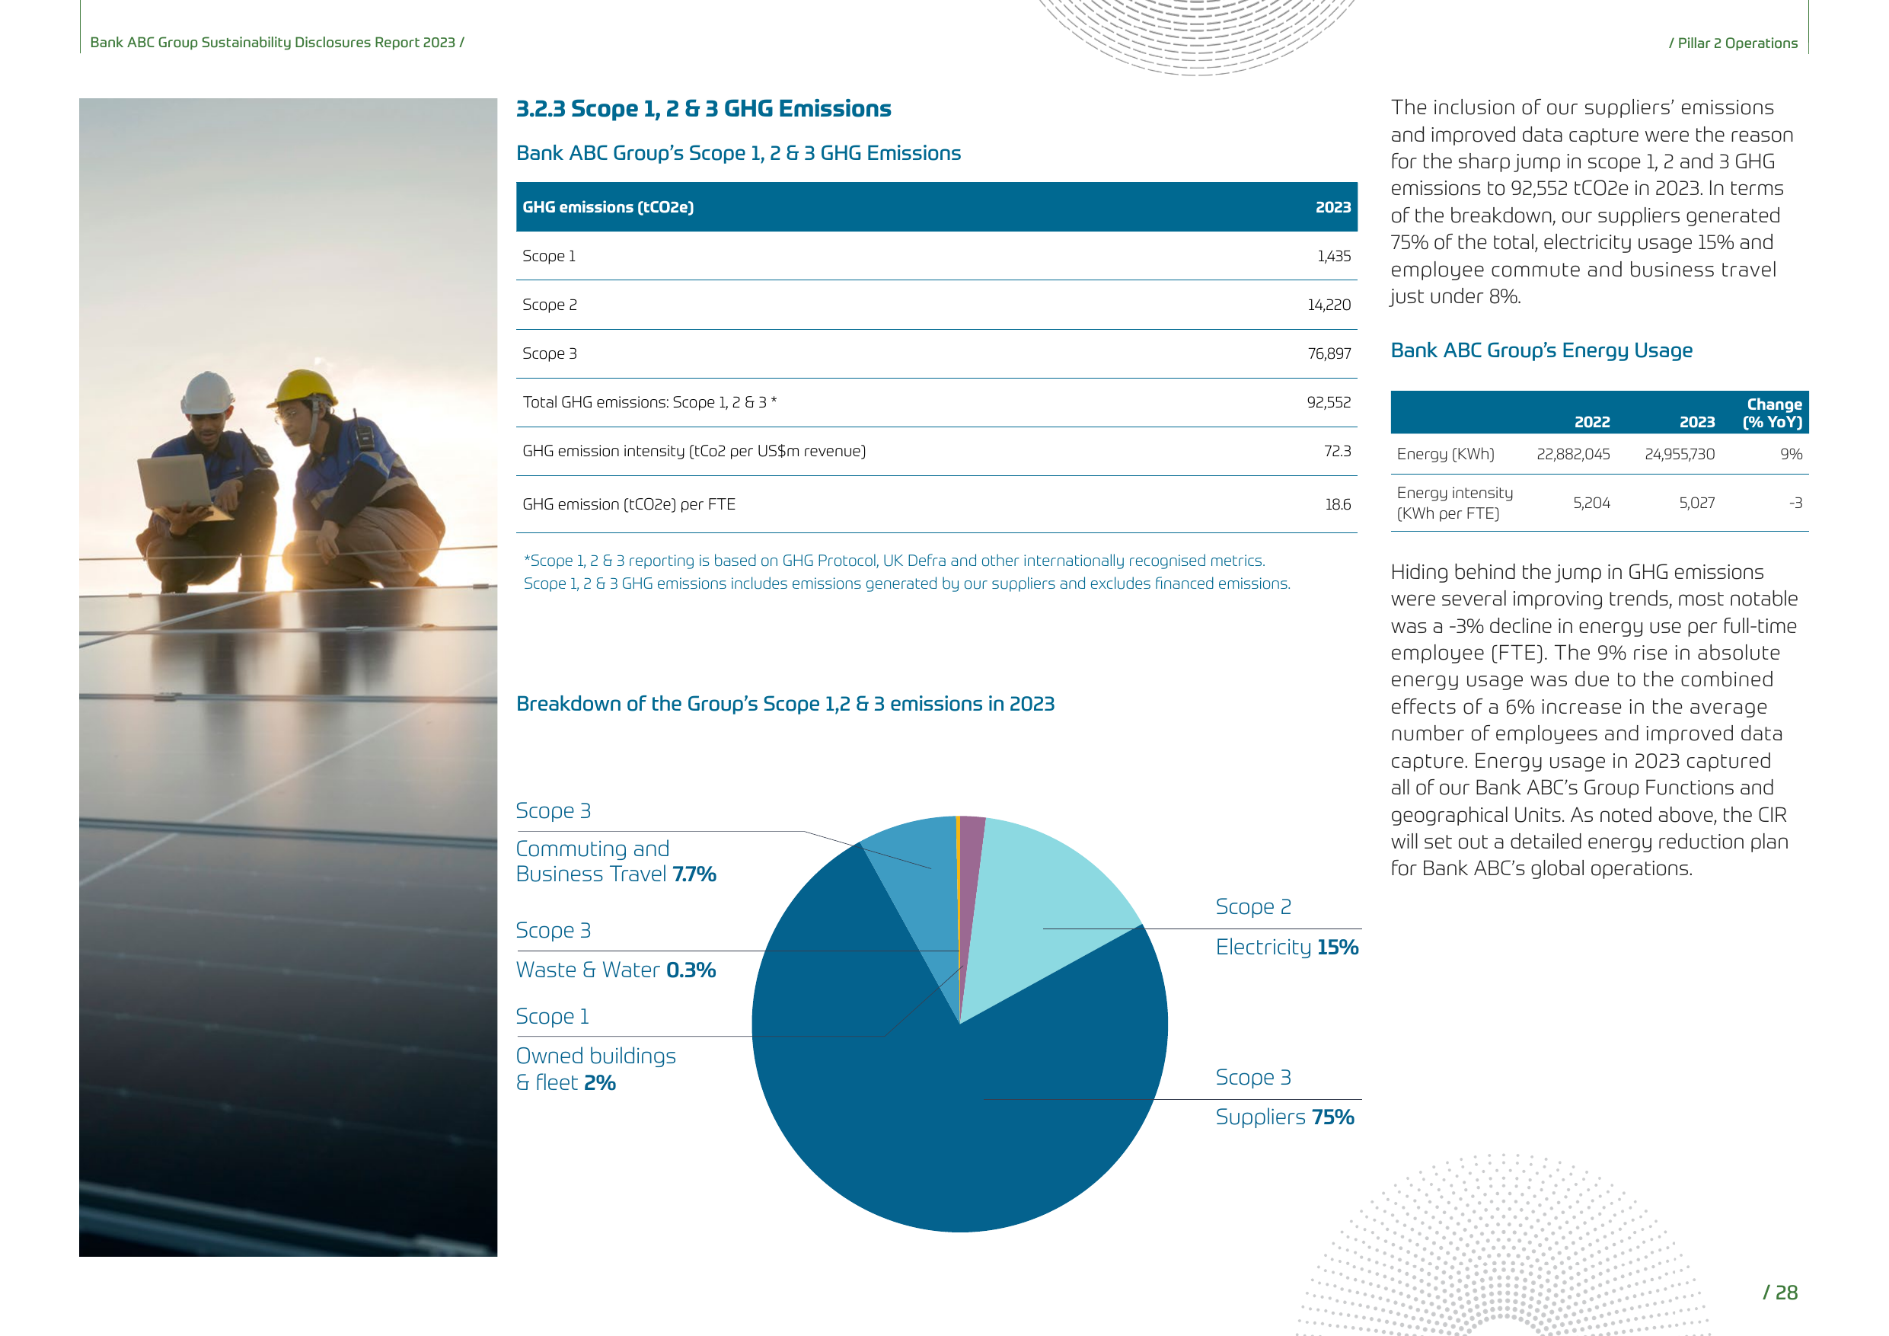This screenshot has width=1889, height=1336.
Task: Click the '/ Pillar 2 Operations' header text
Action: [x=1733, y=43]
